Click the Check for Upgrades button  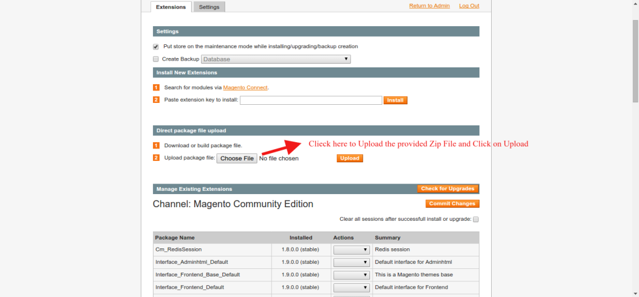[448, 188]
